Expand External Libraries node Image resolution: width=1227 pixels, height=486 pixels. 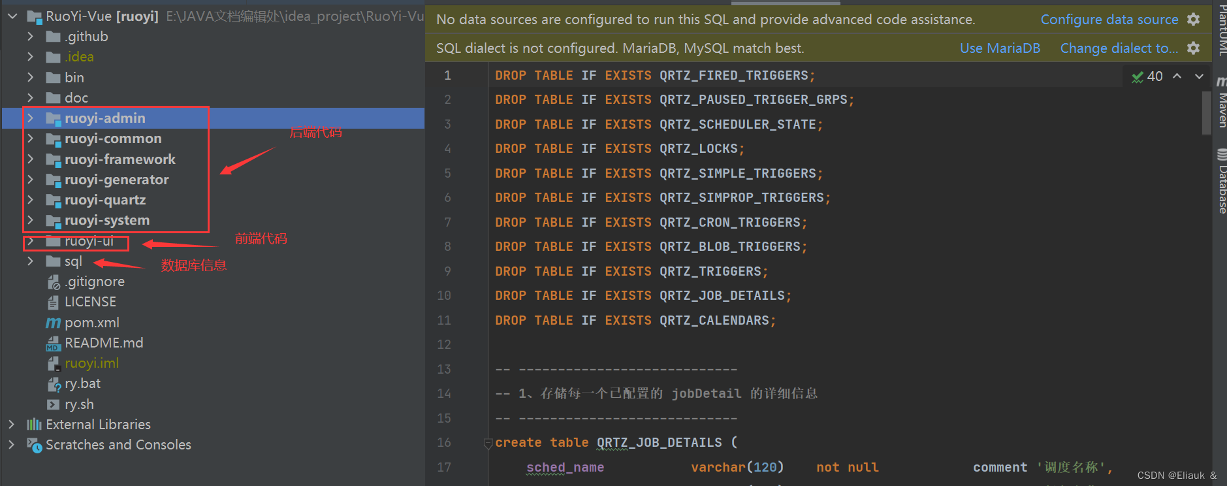[11, 425]
